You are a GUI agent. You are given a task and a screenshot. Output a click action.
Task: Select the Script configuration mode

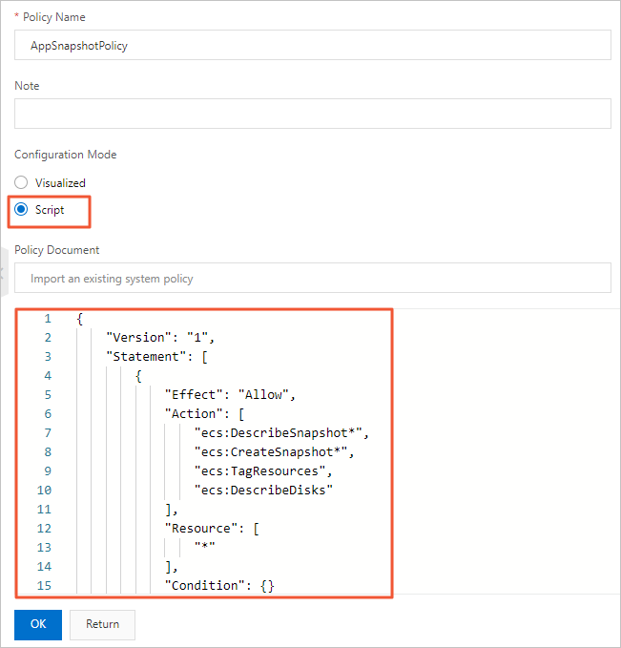[22, 210]
